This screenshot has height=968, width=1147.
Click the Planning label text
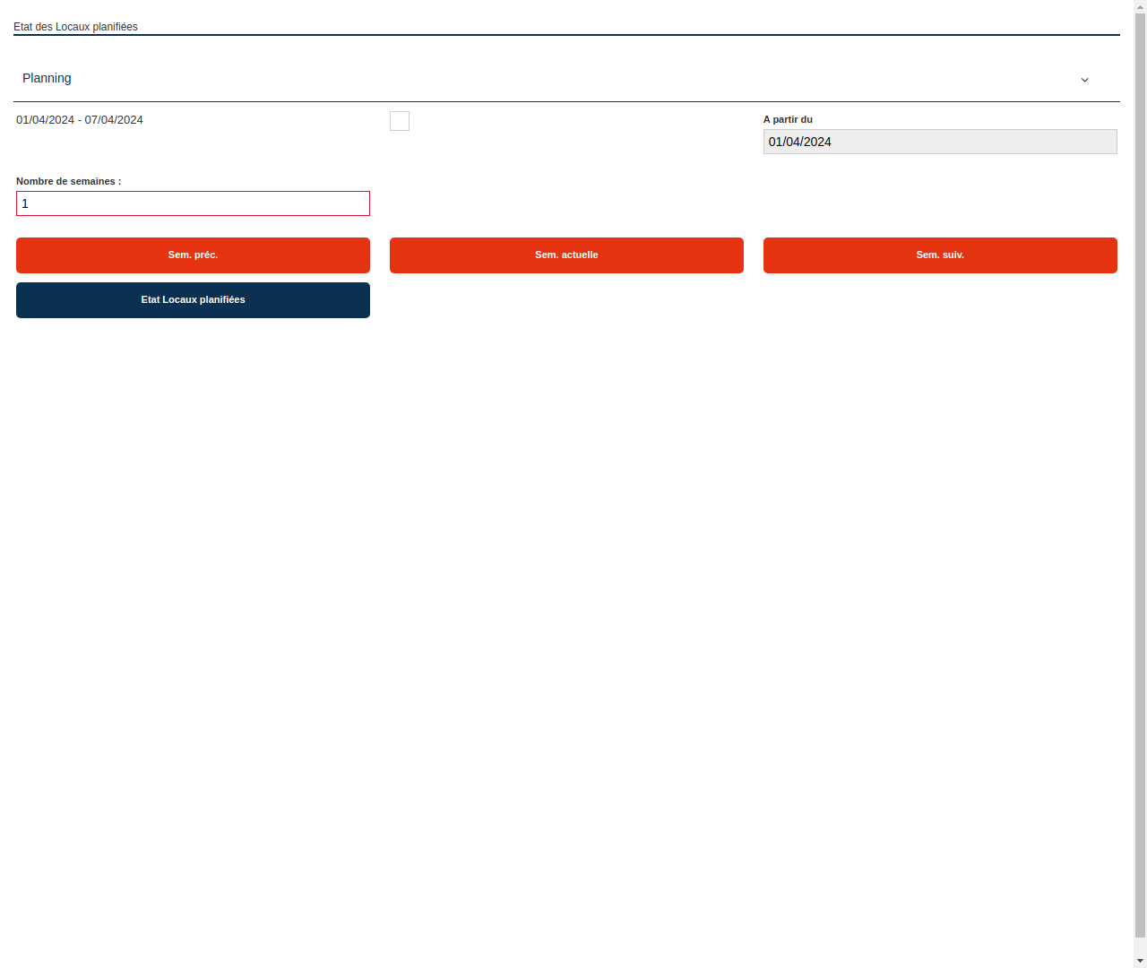pos(47,78)
